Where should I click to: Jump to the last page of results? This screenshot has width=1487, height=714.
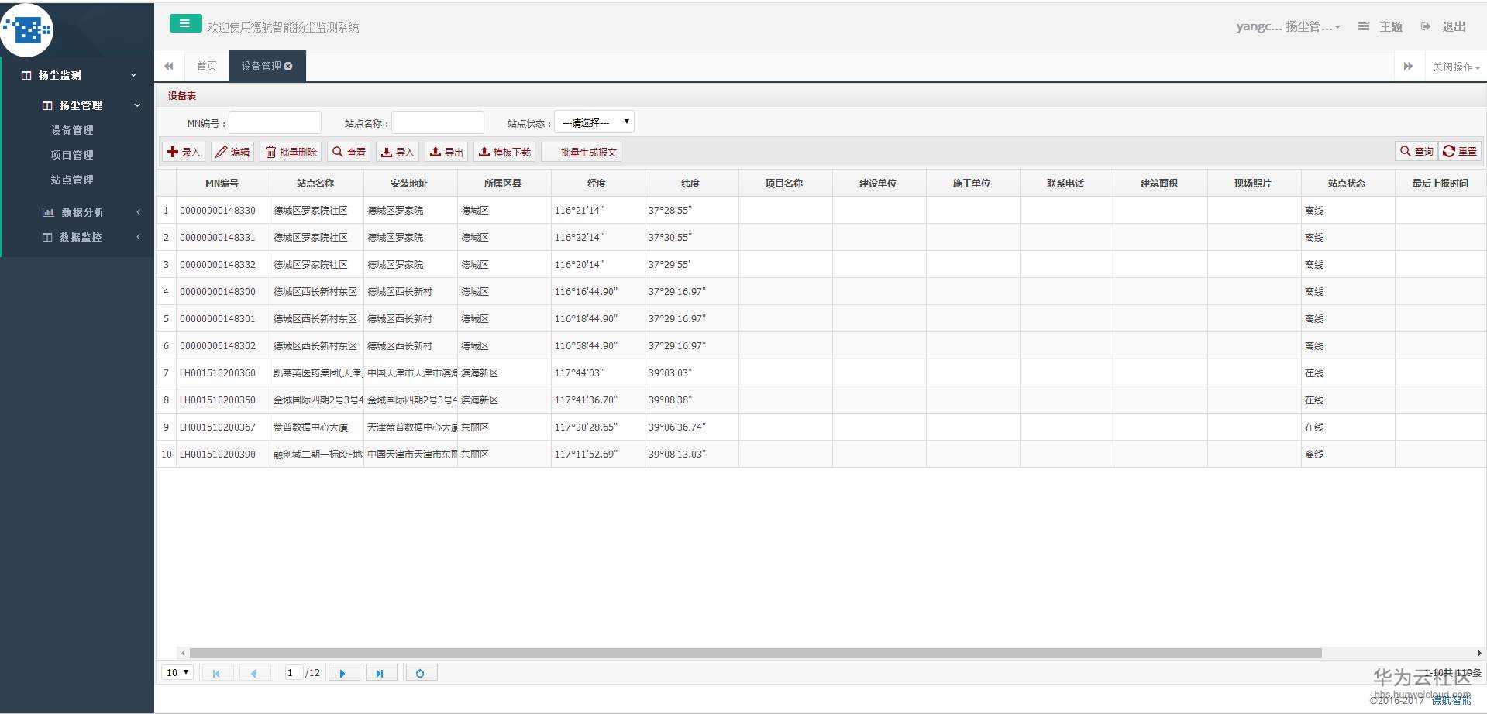(381, 673)
